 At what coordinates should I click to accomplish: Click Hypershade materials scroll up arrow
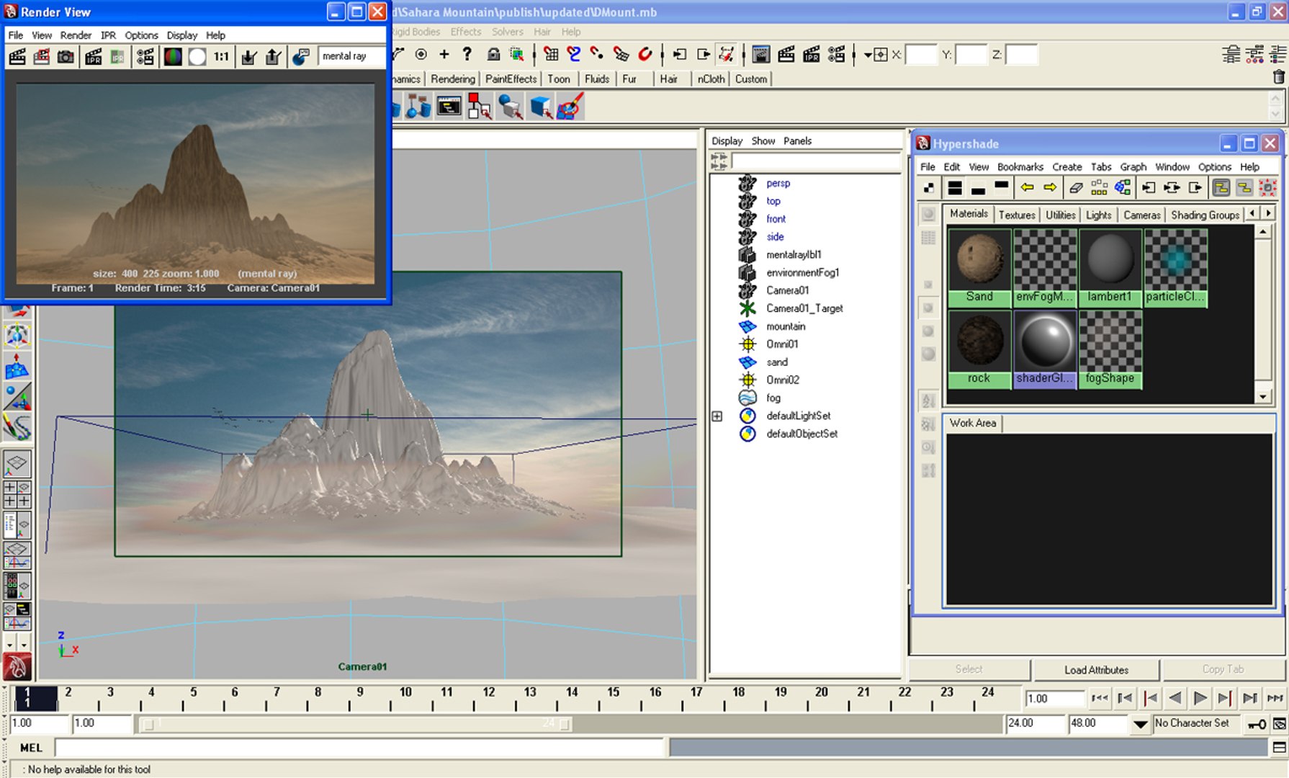click(x=1263, y=232)
